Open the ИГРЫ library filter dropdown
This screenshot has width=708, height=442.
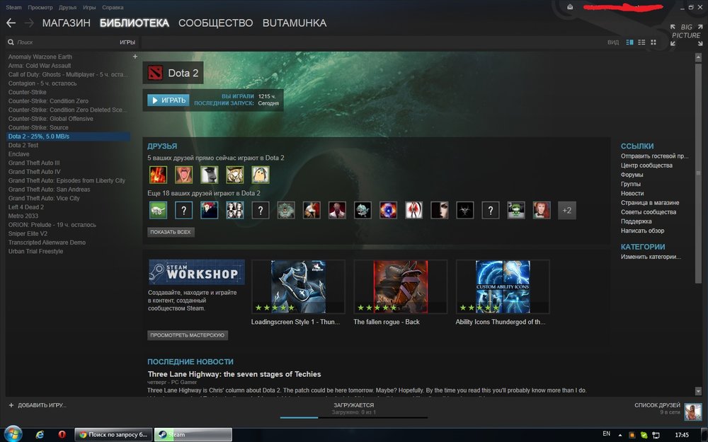click(x=127, y=42)
